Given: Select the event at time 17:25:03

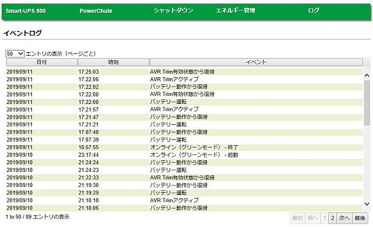Looking at the screenshot, I should pyautogui.click(x=182, y=71).
